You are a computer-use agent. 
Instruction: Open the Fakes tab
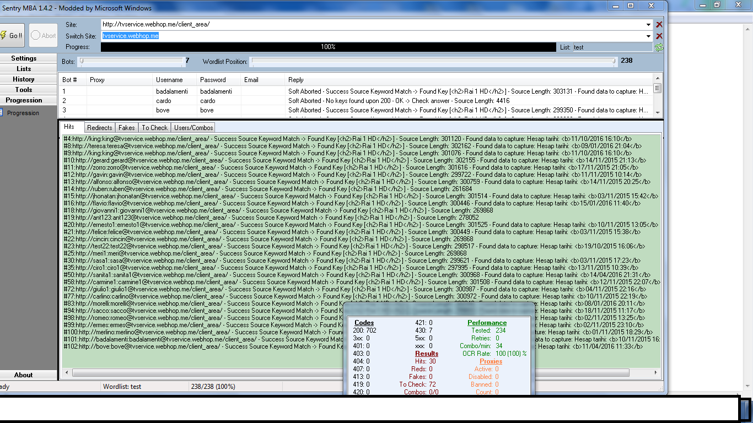click(126, 128)
